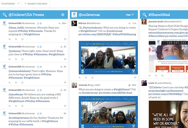Flag the @smauradelahanty tweet
The image size is (188, 128).
(x=65, y=83)
